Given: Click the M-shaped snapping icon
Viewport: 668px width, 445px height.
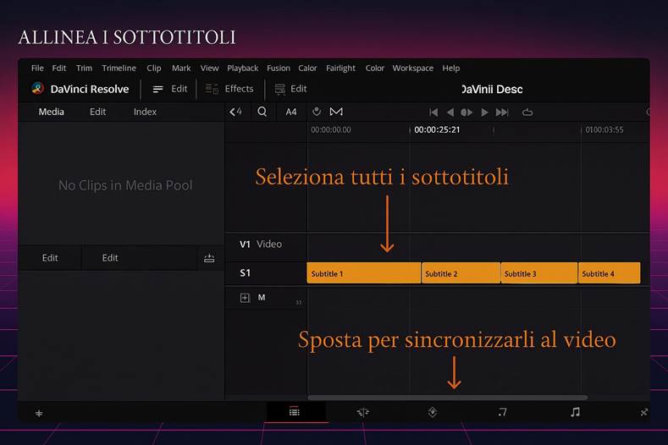Looking at the screenshot, I should click(x=336, y=112).
